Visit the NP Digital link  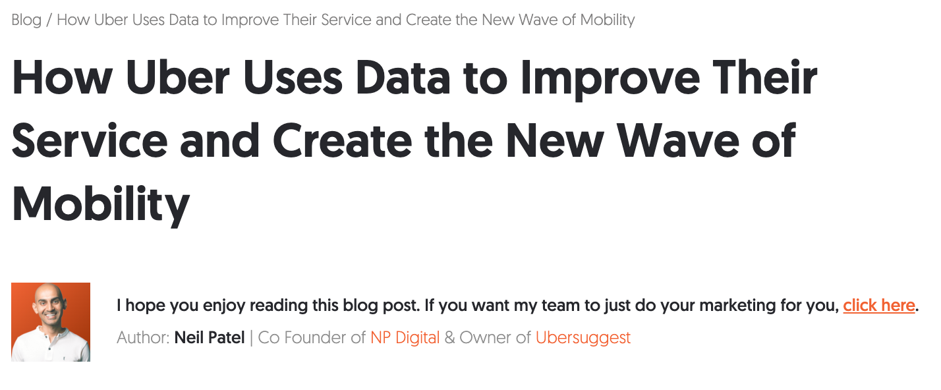click(x=405, y=338)
